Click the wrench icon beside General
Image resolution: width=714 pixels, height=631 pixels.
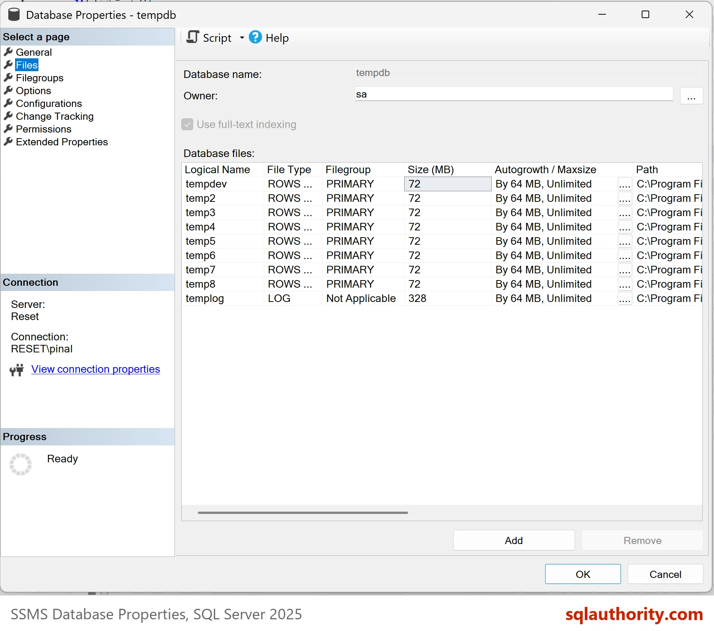pyautogui.click(x=8, y=52)
